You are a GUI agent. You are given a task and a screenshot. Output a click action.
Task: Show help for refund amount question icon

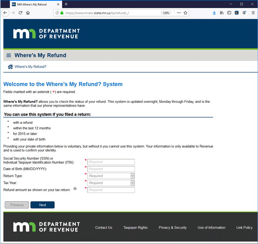[x=75, y=189]
